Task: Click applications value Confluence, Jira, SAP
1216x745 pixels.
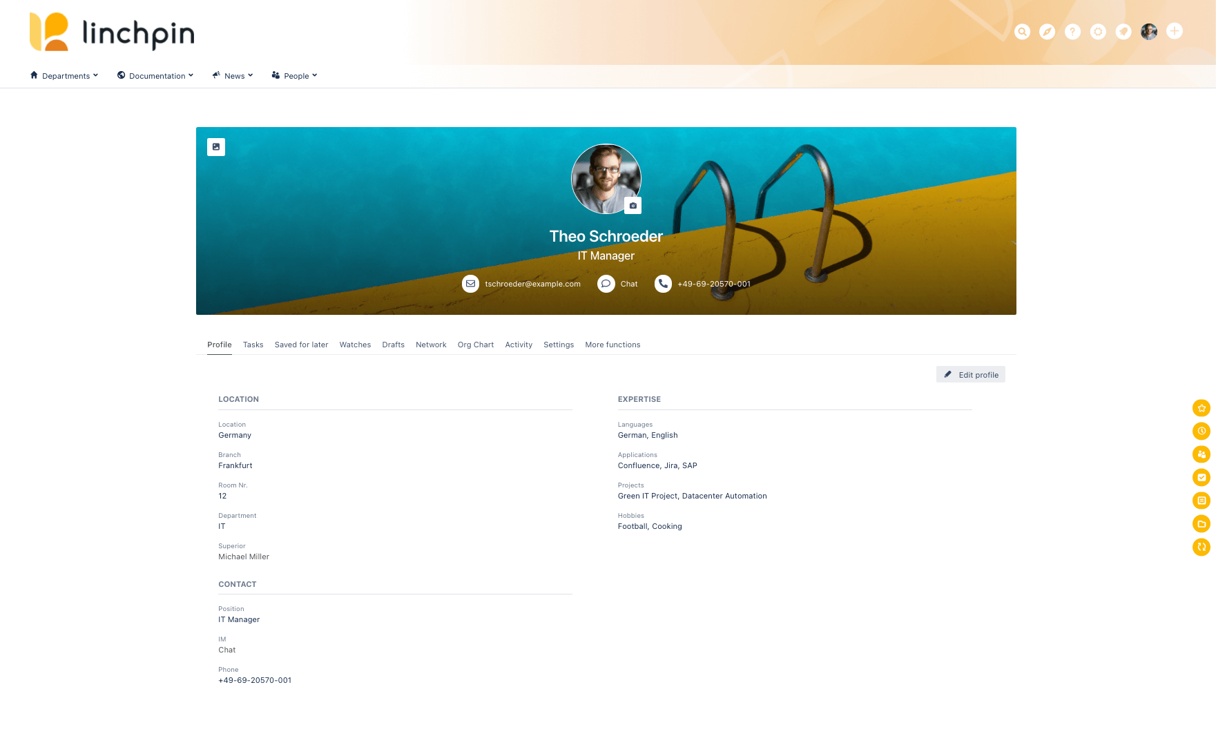Action: point(657,465)
